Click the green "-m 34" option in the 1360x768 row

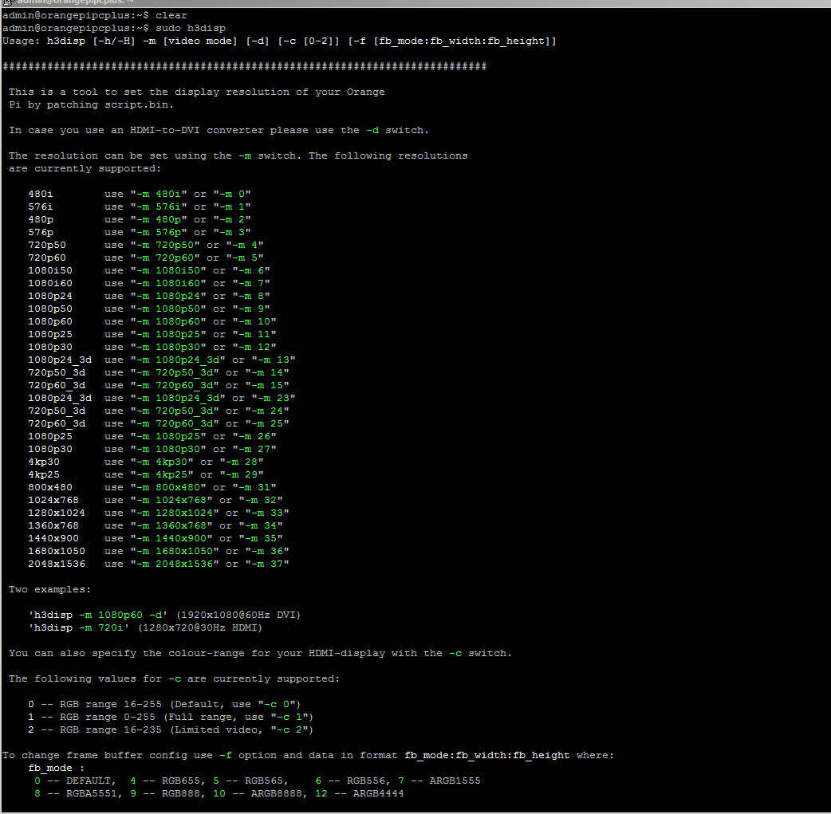point(261,525)
